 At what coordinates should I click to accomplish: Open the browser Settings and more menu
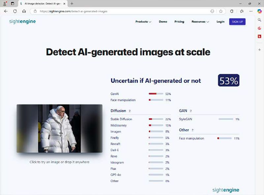pos(251,11)
